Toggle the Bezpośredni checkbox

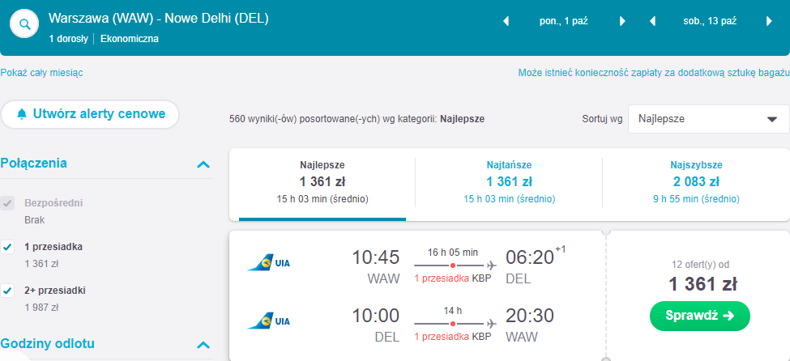pos(8,203)
